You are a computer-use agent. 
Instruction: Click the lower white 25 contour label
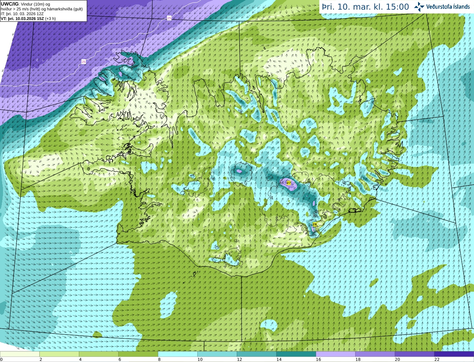(84, 61)
